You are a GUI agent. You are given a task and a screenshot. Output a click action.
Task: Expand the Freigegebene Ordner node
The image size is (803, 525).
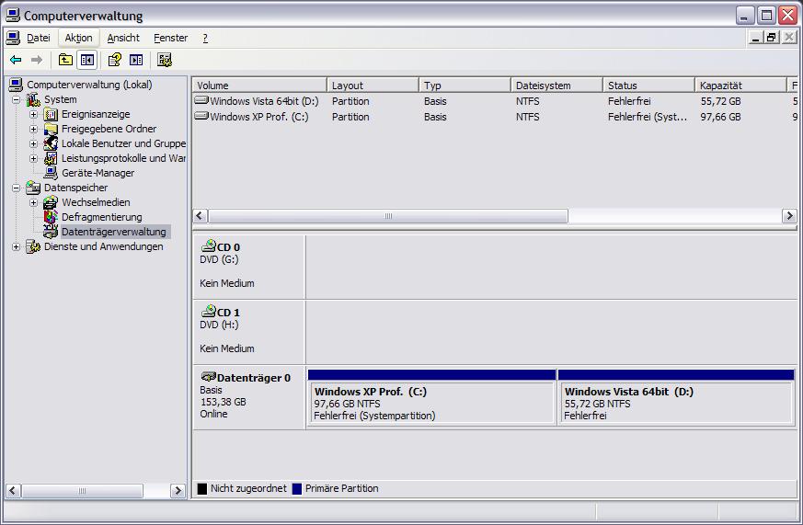[33, 129]
